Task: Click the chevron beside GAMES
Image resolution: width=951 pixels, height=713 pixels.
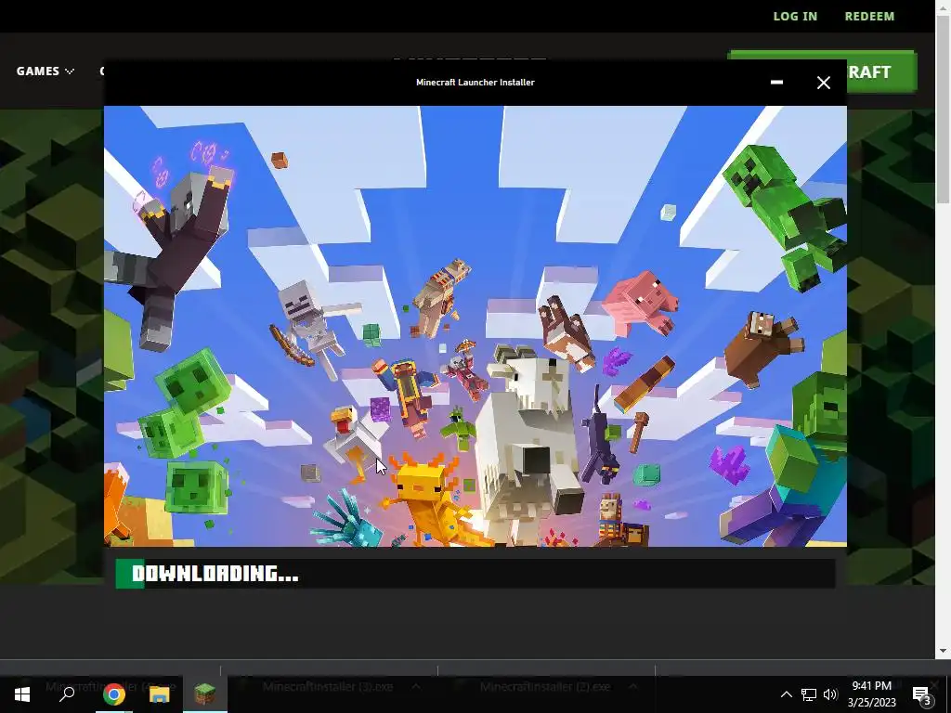Action: click(70, 71)
